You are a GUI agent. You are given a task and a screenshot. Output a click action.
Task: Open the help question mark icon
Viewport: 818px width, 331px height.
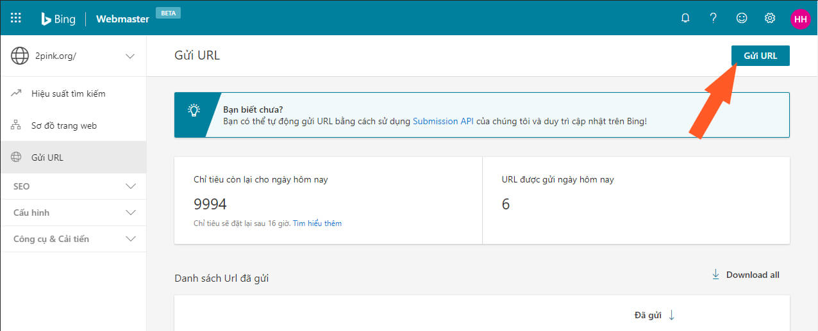713,19
